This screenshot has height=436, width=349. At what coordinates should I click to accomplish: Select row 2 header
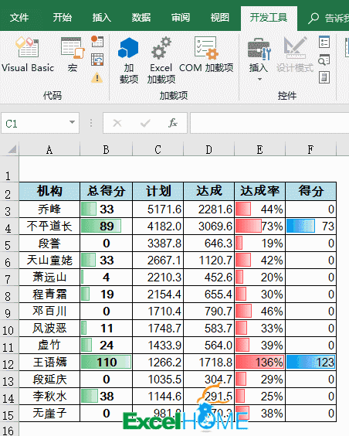[x=9, y=192]
